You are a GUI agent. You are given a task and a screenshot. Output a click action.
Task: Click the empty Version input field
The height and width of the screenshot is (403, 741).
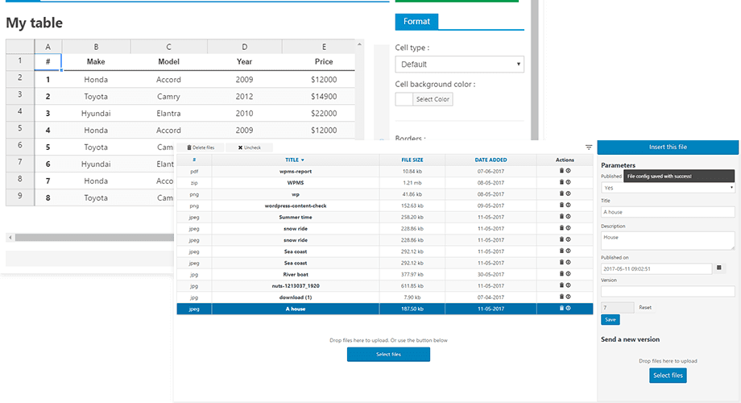coord(668,292)
